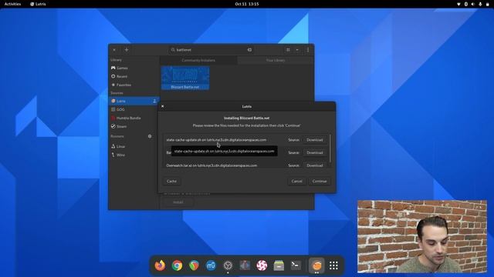This screenshot has height=277, width=494.
Task: Launch Firefox from the dock
Action: pyautogui.click(x=160, y=265)
